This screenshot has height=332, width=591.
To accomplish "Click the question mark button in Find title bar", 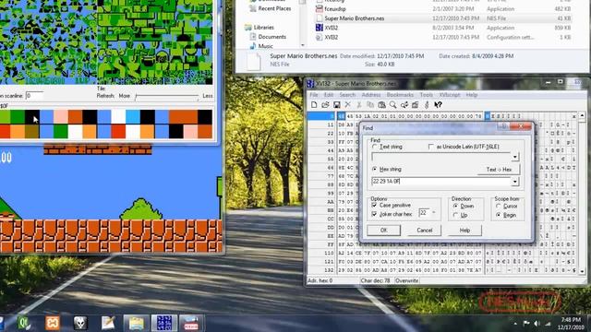I will 503,127.
